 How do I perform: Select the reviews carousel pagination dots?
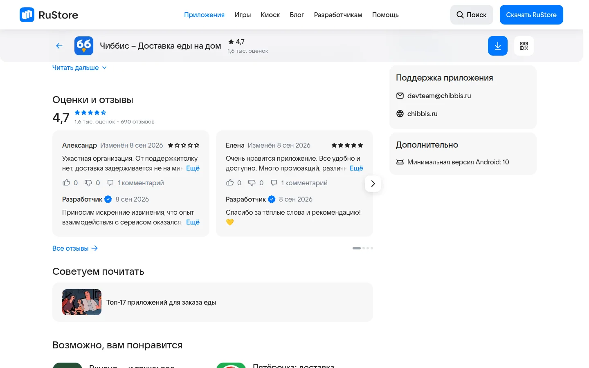(x=363, y=248)
